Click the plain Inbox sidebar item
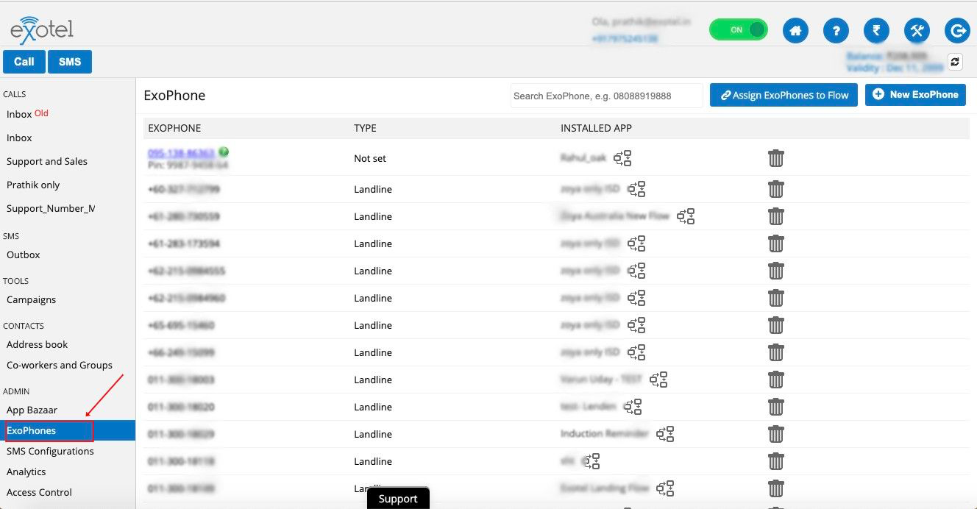The width and height of the screenshot is (977, 509). (x=20, y=138)
